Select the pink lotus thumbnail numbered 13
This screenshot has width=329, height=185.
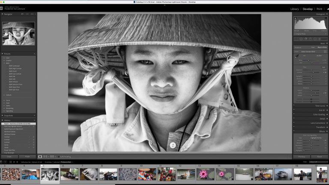tap(205, 174)
